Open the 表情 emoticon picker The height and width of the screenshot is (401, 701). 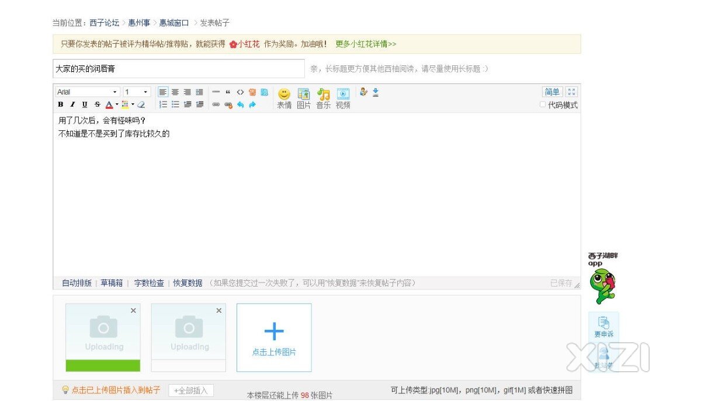point(284,99)
